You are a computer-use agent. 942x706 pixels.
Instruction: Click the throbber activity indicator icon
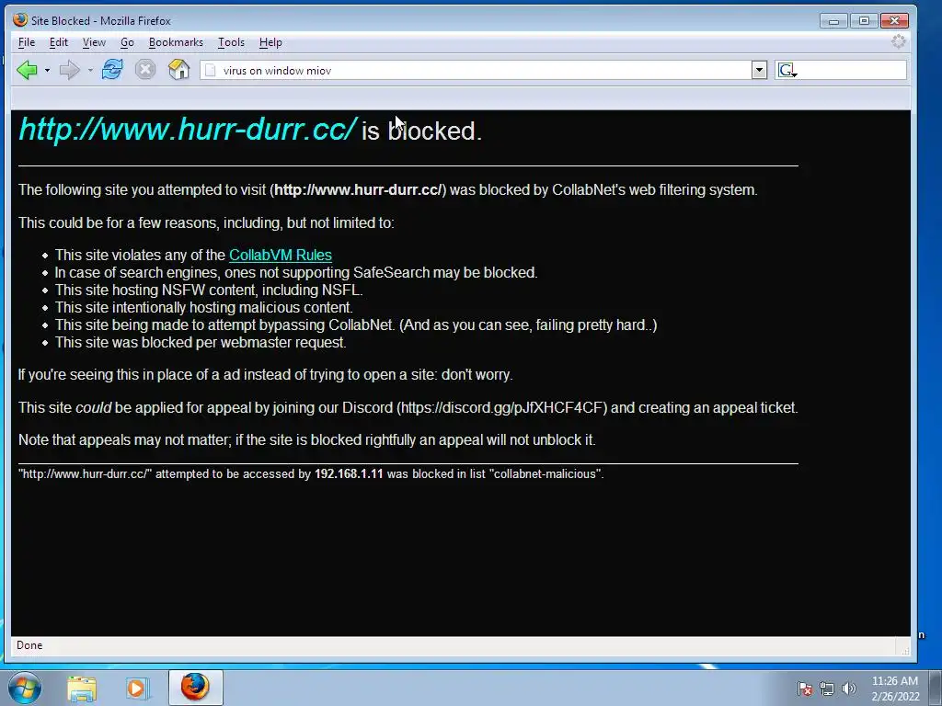pos(898,41)
